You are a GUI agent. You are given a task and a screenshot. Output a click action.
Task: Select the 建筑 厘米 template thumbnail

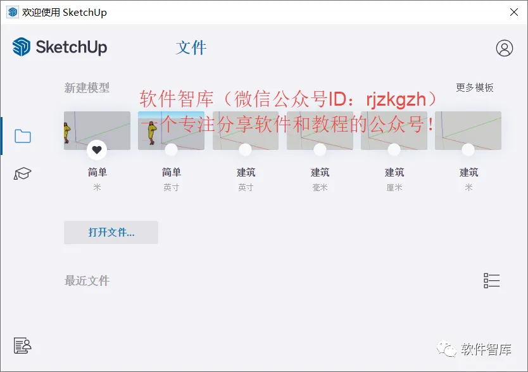click(394, 130)
